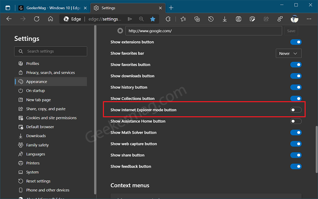Toggle Show extensions button switch
The height and width of the screenshot is (199, 318).
[296, 42]
